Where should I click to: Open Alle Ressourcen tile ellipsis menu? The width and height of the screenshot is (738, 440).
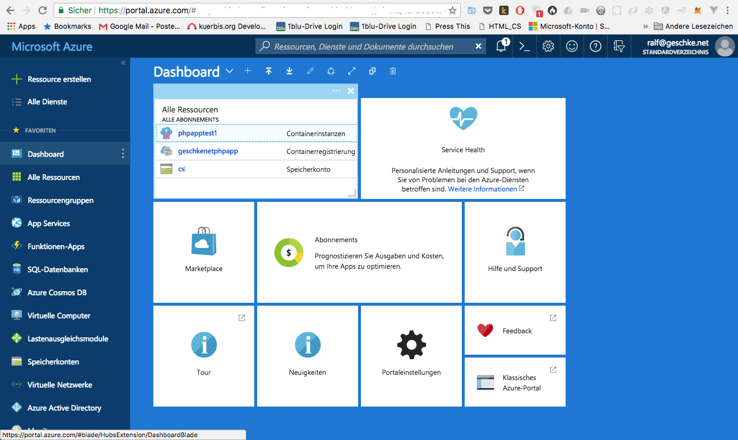(337, 91)
